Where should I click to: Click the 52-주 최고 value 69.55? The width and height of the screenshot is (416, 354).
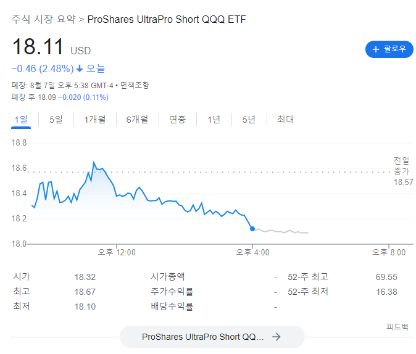pyautogui.click(x=386, y=277)
